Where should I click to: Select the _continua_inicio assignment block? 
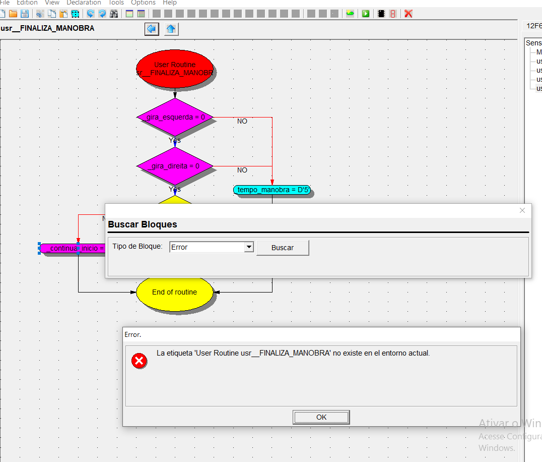pos(73,248)
